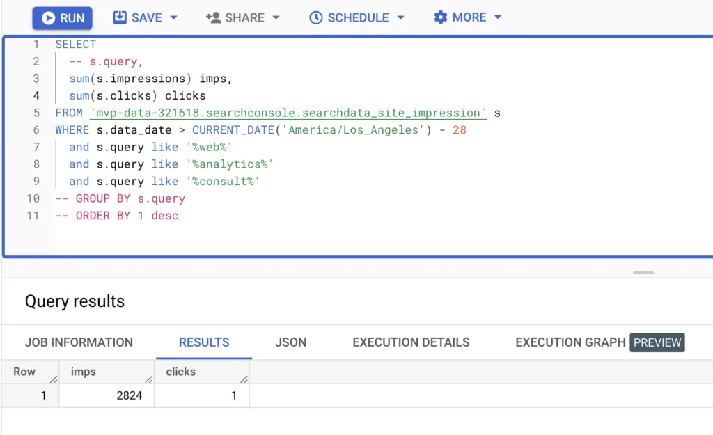Click the editor-results pane divider handle
The width and height of the screenshot is (713, 435).
click(x=643, y=272)
